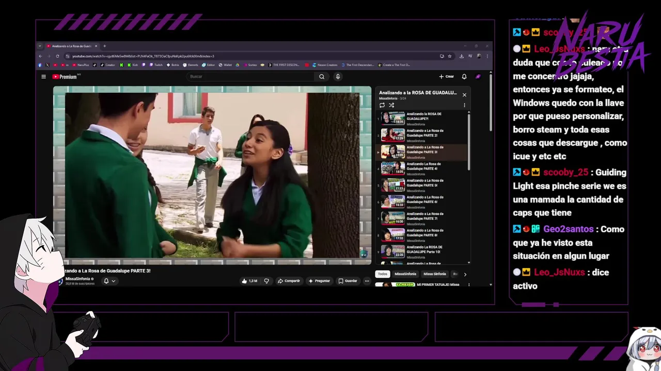This screenshot has height=371, width=661.
Task: Dislike the video with thumbs down
Action: coord(266,281)
